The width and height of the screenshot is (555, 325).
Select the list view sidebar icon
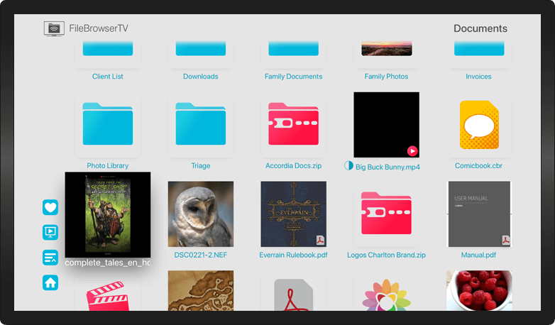click(50, 258)
